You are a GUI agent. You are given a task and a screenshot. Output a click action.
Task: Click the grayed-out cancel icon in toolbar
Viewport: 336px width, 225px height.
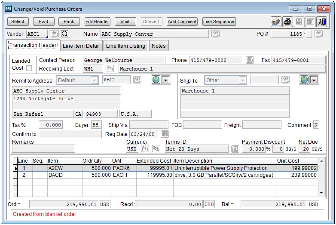point(310,22)
